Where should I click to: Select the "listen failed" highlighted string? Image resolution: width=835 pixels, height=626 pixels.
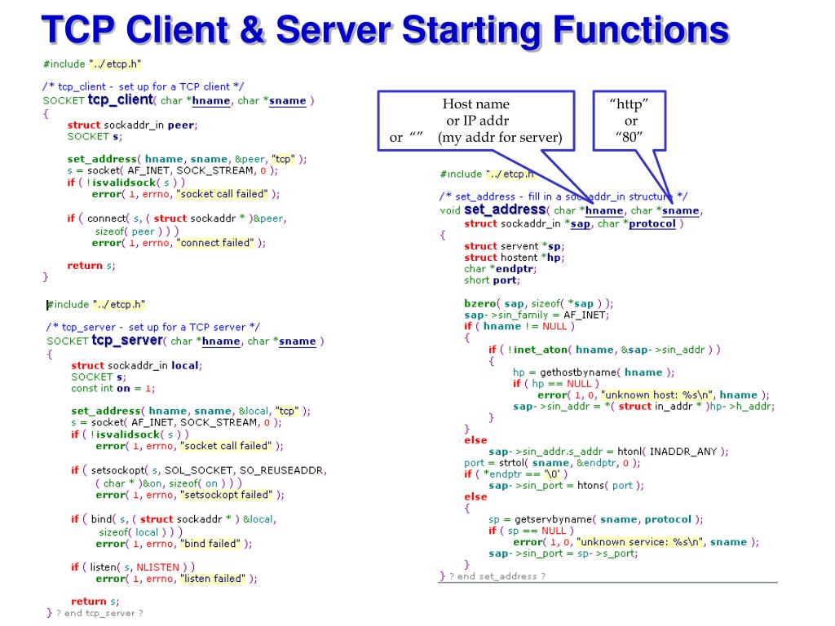tap(213, 579)
